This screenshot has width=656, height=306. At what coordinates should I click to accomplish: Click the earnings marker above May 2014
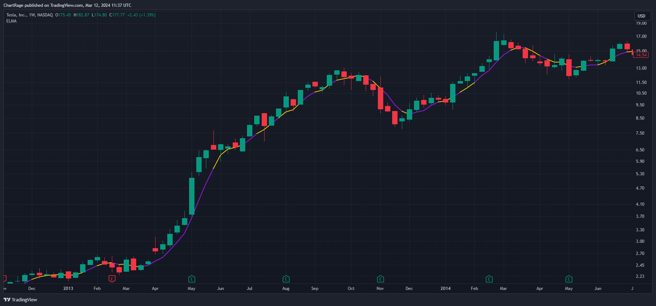coord(569,279)
